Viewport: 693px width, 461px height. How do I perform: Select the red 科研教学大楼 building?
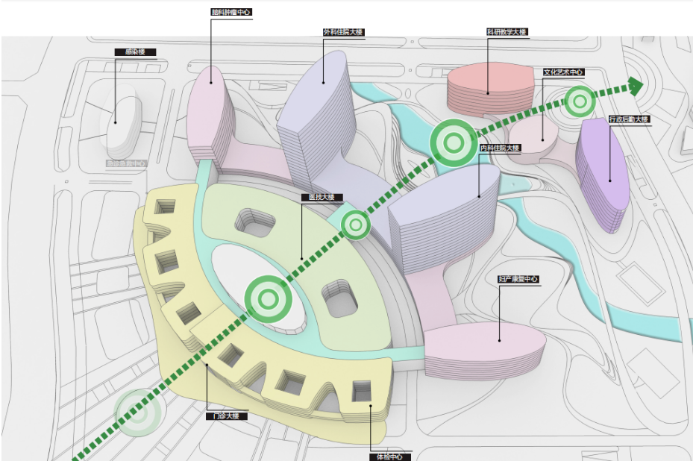tap(489, 87)
